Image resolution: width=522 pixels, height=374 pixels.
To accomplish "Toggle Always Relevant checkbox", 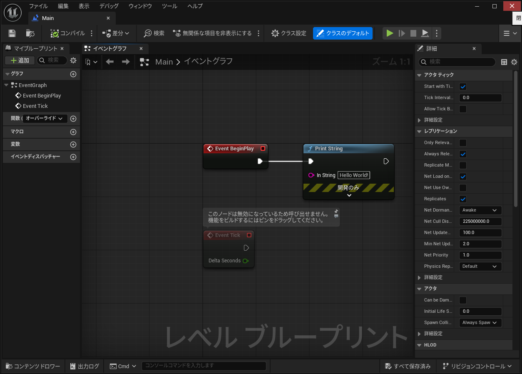I will tap(463, 154).
